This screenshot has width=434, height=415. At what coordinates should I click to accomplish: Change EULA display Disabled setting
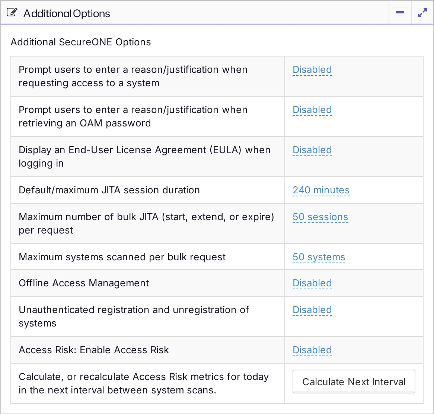[312, 150]
